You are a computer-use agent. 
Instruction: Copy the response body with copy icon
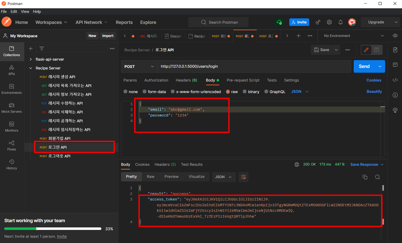[365, 177]
